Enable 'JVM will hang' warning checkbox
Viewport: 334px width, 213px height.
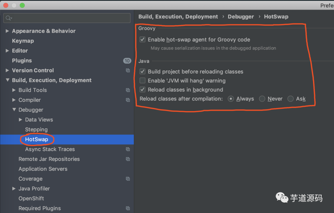pos(143,80)
